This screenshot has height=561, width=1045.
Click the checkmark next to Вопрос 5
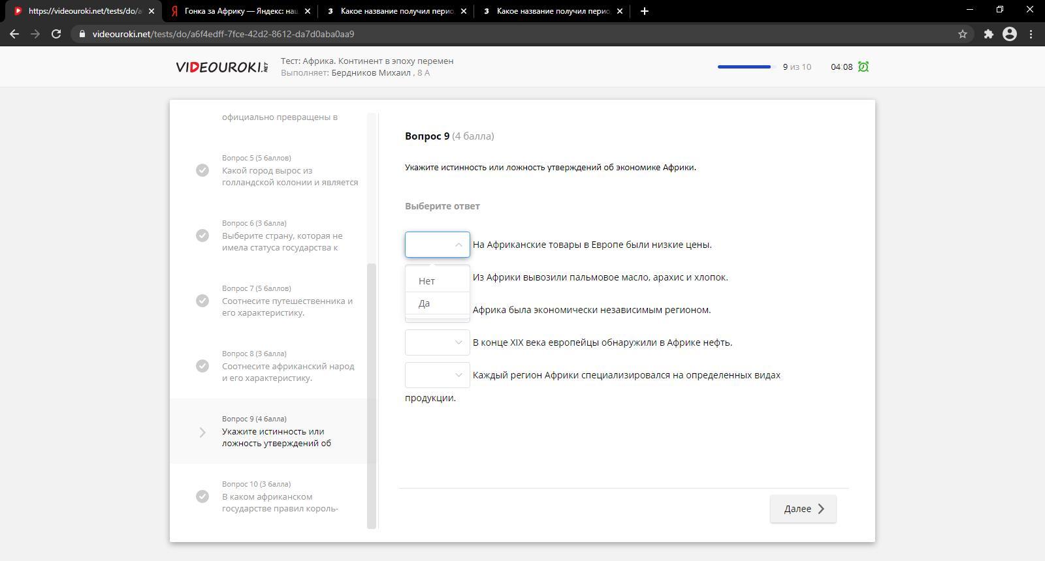click(x=202, y=170)
